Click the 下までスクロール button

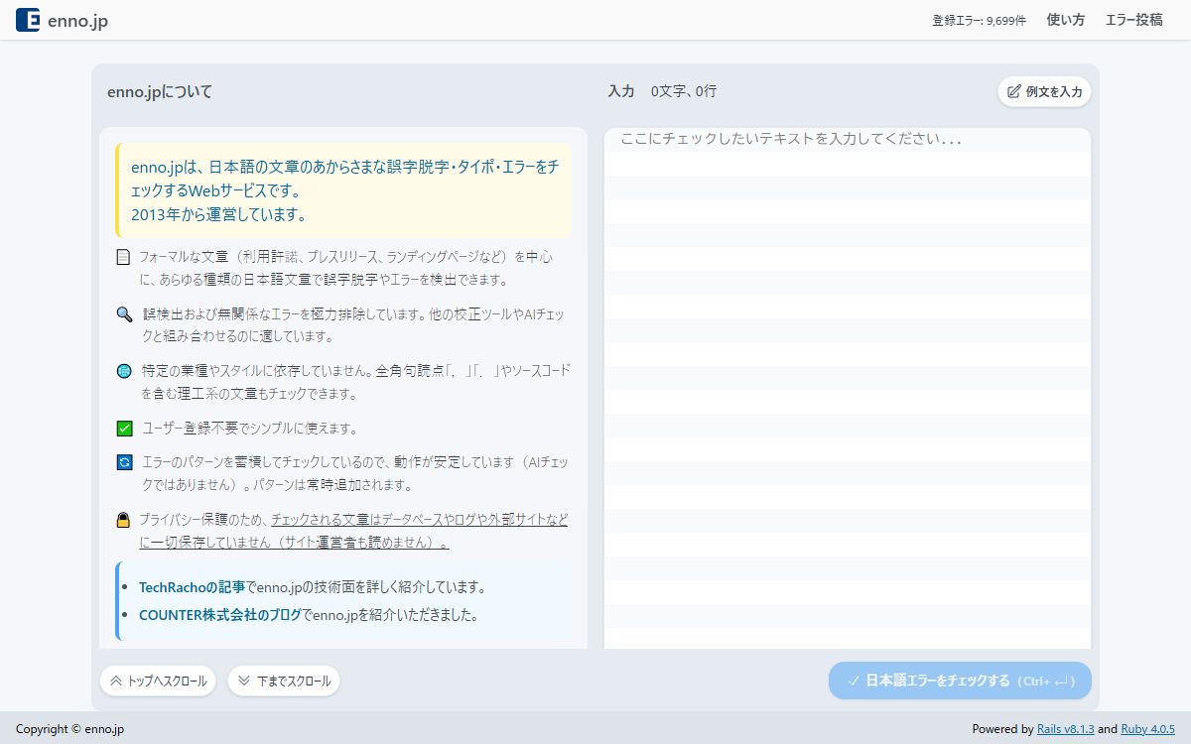coord(284,681)
